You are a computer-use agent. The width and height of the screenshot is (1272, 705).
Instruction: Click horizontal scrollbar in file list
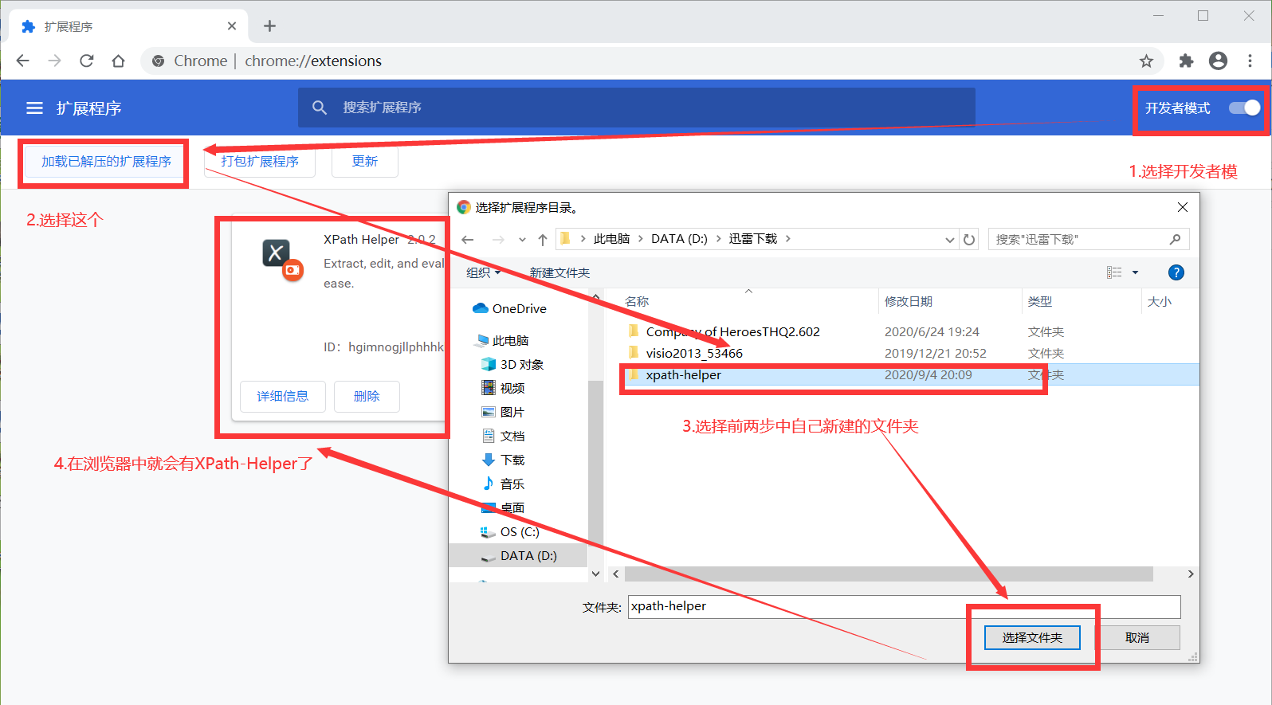tap(889, 574)
